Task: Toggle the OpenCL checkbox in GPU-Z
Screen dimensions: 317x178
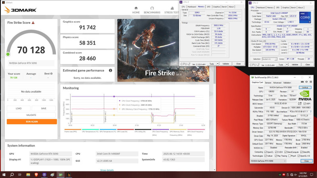Action: pyautogui.click(x=265, y=152)
